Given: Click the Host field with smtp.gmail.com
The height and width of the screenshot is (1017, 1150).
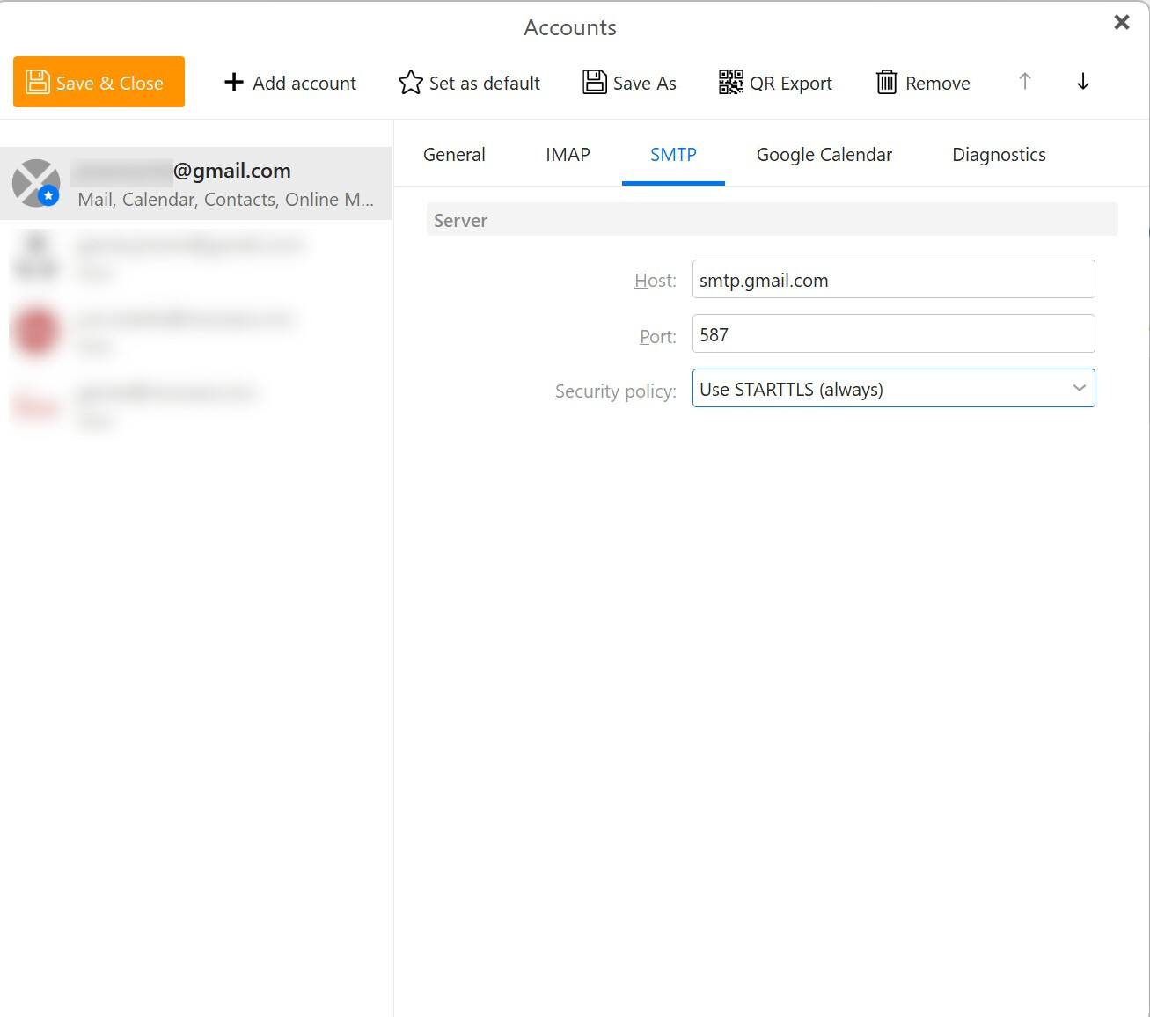Looking at the screenshot, I should click(x=893, y=280).
